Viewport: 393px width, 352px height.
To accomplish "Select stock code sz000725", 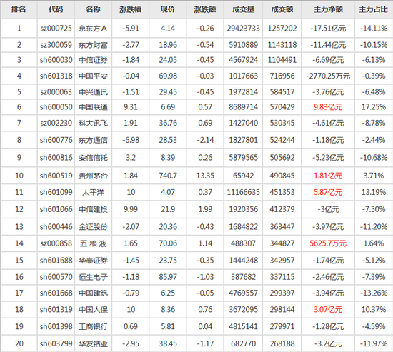I will point(56,29).
